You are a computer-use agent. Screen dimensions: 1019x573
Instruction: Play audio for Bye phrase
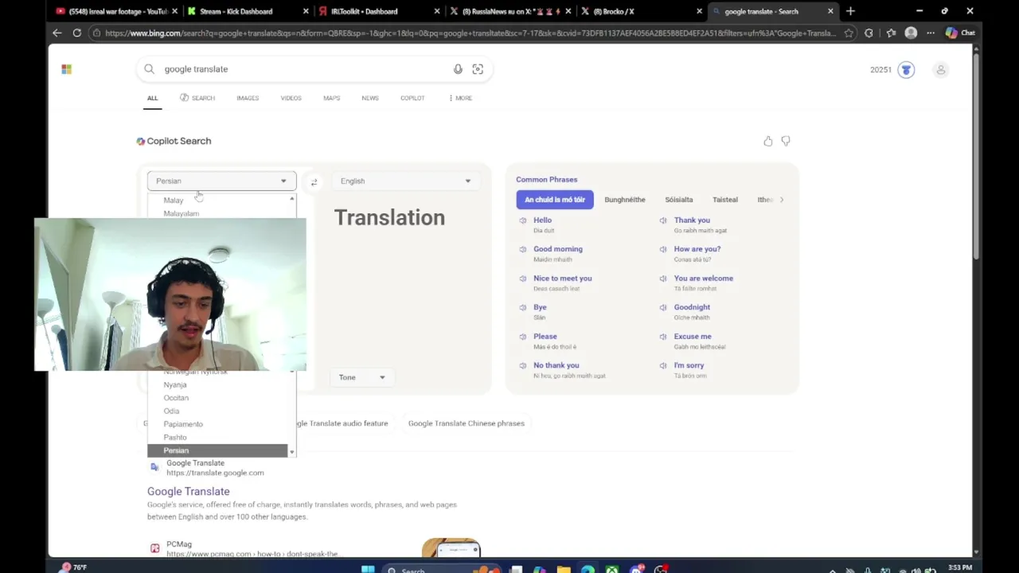click(523, 307)
